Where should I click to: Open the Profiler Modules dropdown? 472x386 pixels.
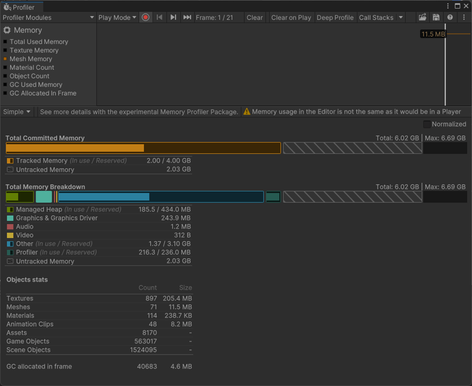pyautogui.click(x=48, y=17)
